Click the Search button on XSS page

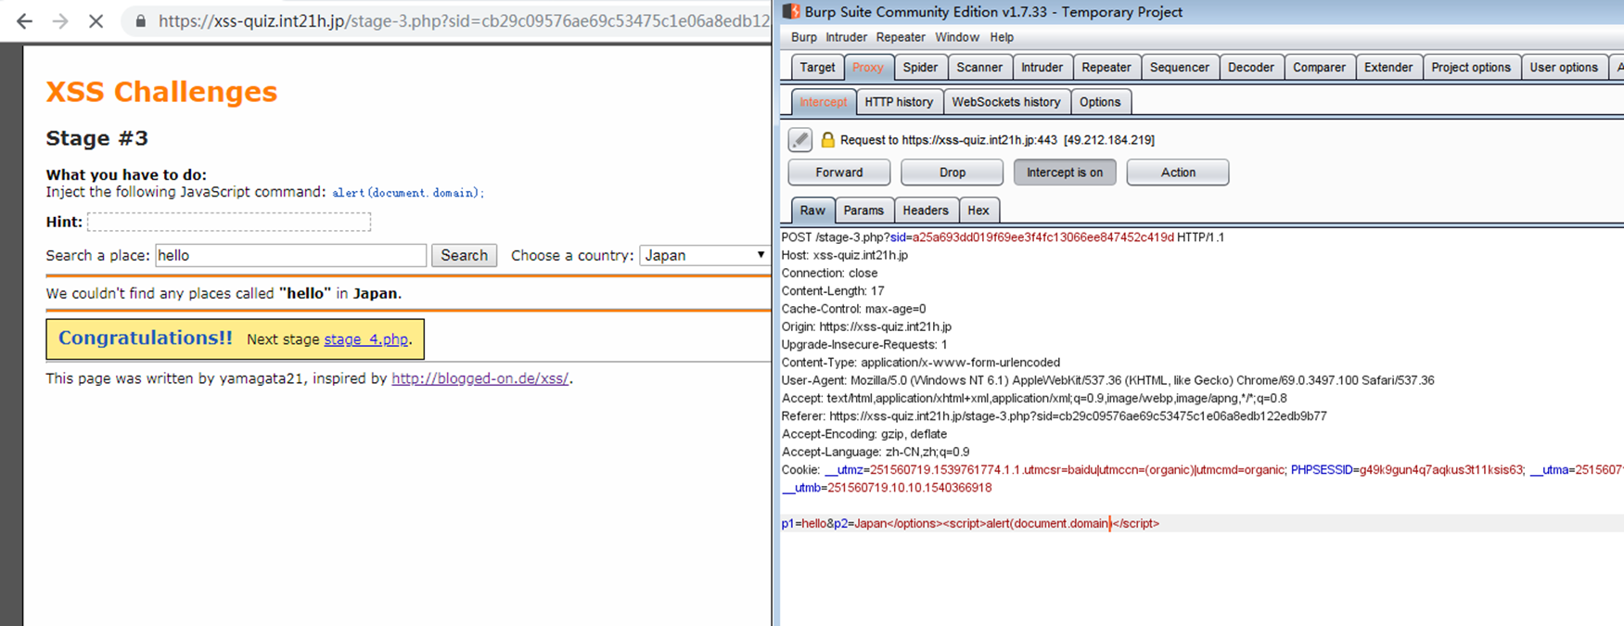[464, 255]
